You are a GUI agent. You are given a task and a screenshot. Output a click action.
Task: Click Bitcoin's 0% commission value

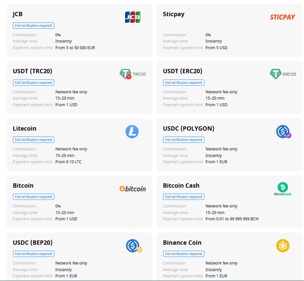click(x=58, y=206)
